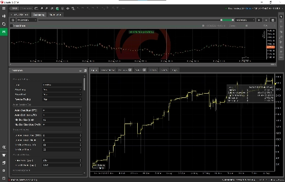The width and height of the screenshot is (285, 182).
Task: Click the left handle of date range slider
Action: pyautogui.click(x=221, y=20)
